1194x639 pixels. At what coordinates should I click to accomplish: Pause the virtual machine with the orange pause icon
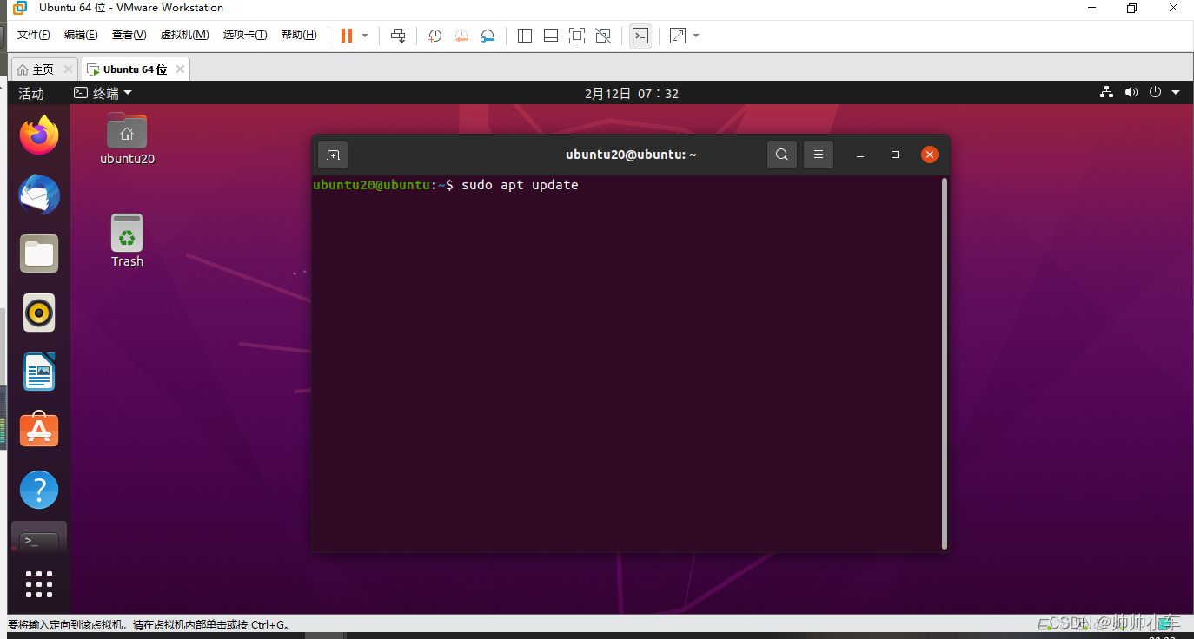[x=347, y=36]
